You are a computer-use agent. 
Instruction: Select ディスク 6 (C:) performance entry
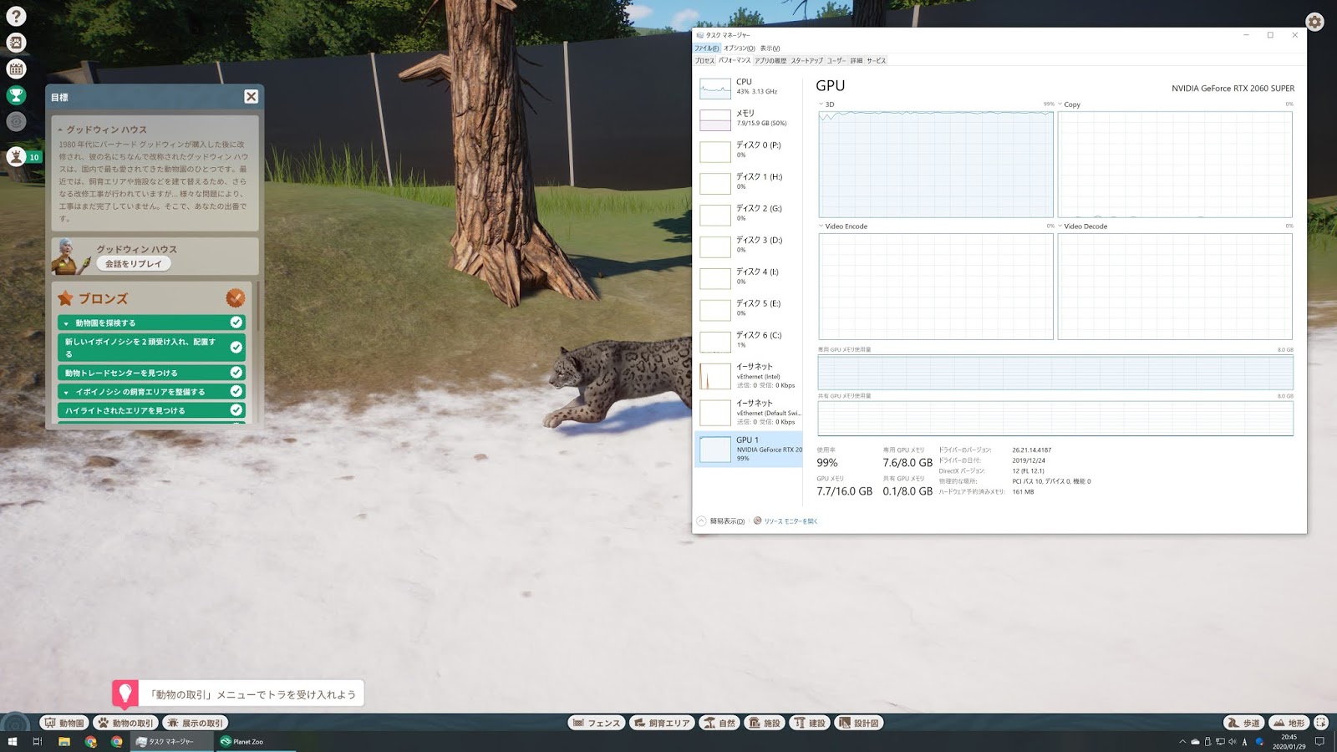tap(749, 341)
